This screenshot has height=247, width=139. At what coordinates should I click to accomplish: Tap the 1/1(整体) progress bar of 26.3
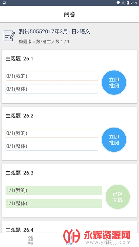click(54, 203)
